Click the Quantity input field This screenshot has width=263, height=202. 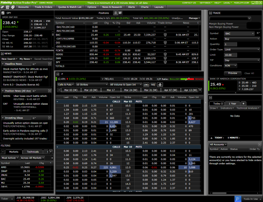click(x=231, y=44)
